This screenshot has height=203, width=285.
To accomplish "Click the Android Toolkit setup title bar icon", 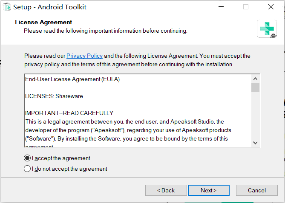I will (7, 7).
